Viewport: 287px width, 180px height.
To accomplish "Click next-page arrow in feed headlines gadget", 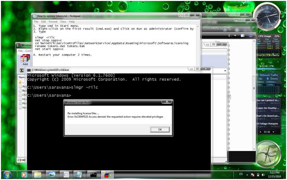I will (273, 132).
